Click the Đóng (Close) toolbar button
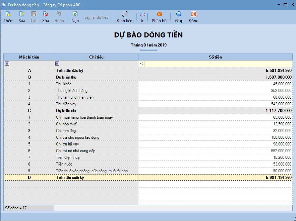Viewport: 296px width, 221px height. (x=193, y=14)
